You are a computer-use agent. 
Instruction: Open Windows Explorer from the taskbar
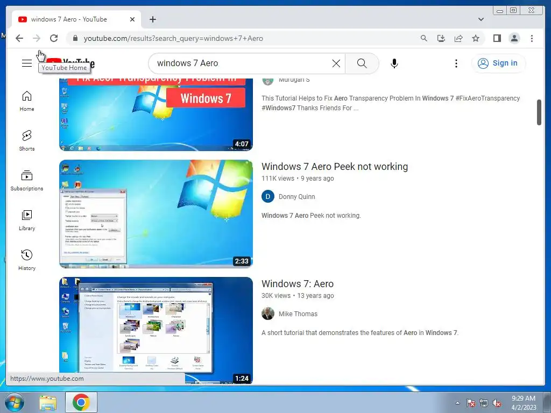click(48, 403)
